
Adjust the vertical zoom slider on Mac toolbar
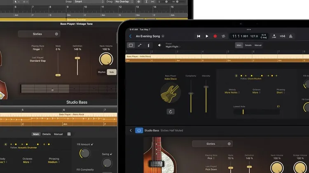click(x=166, y=2)
